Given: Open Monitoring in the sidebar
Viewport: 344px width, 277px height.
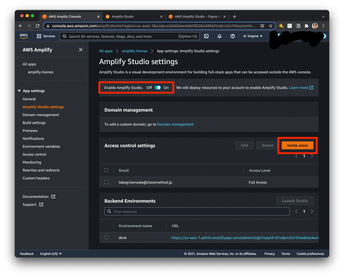Looking at the screenshot, I should [32, 162].
